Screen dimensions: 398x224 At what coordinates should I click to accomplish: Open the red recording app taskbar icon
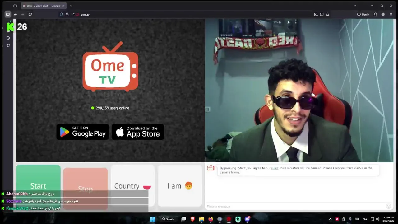(x=229, y=219)
